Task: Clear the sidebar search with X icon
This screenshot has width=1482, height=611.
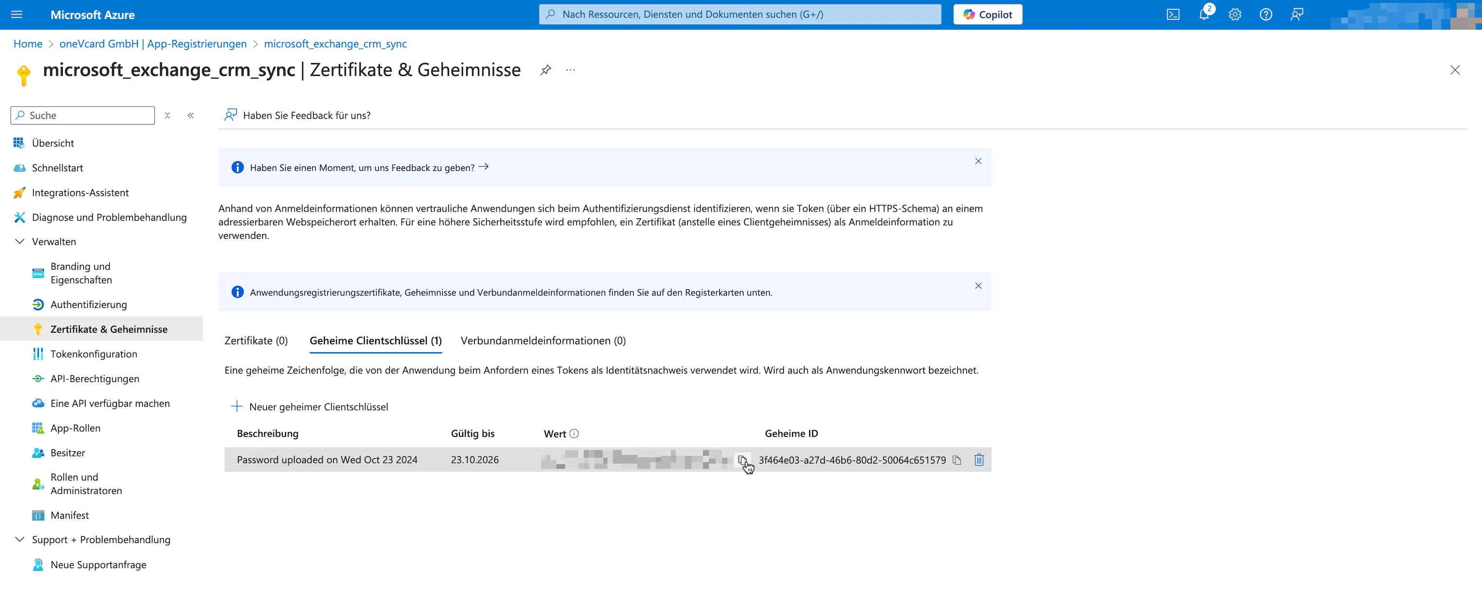Action: pos(168,115)
